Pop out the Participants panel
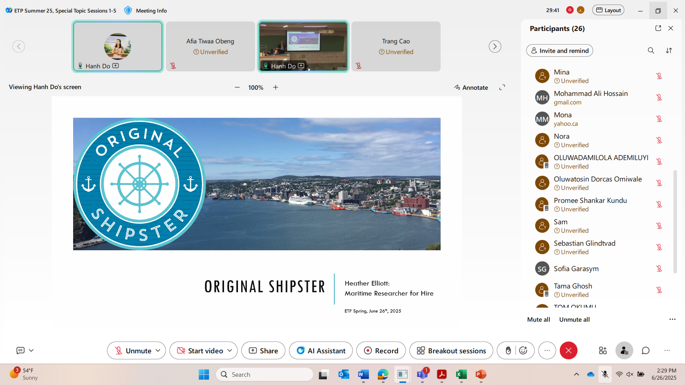The image size is (685, 385). click(x=658, y=28)
